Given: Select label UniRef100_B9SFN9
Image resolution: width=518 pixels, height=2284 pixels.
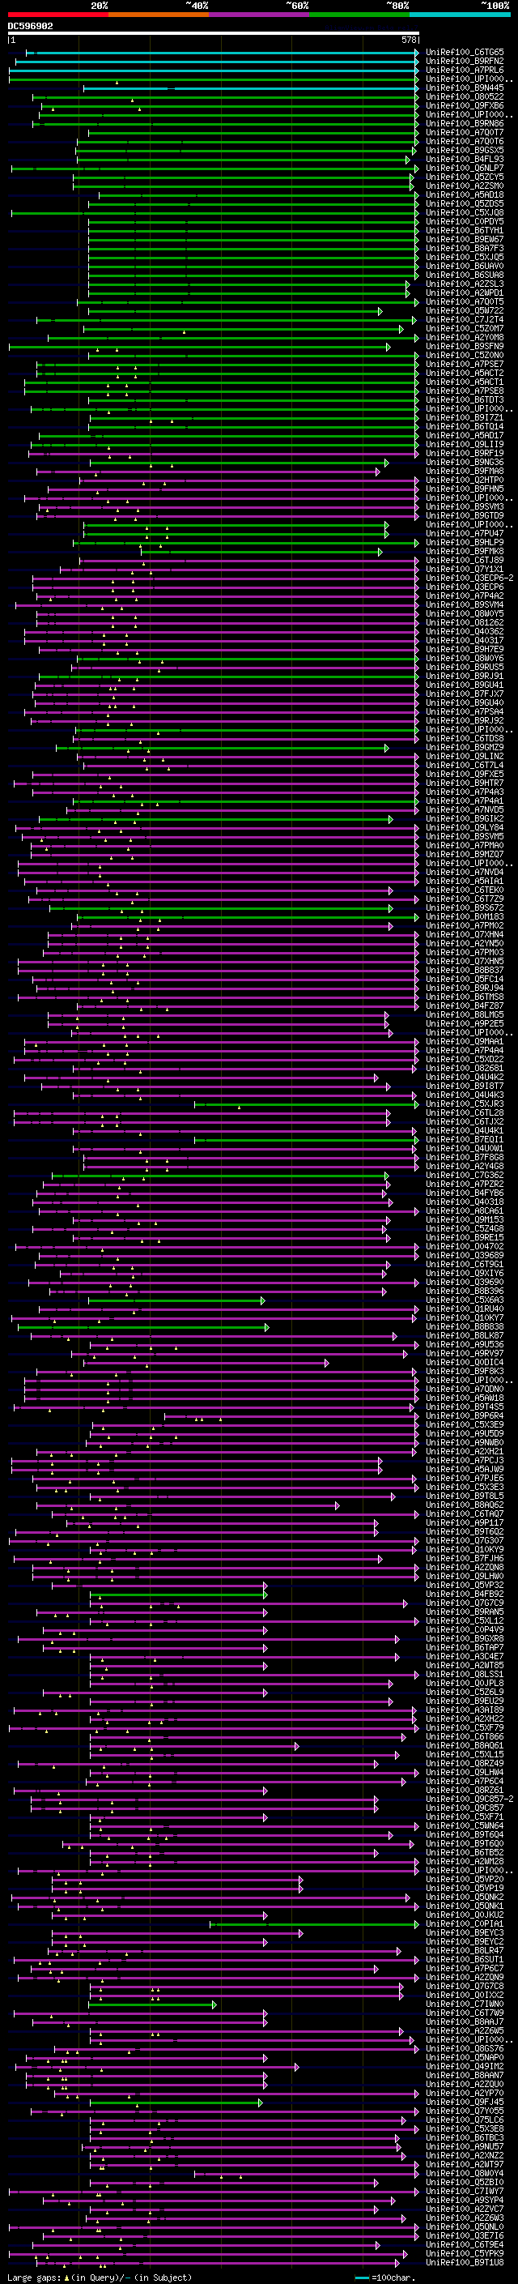Looking at the screenshot, I should coord(465,347).
